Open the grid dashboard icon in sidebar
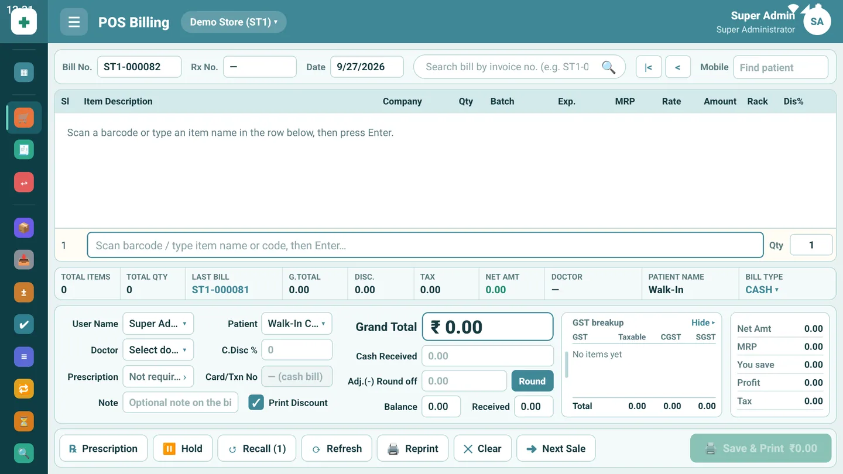843x474 pixels. click(24, 73)
